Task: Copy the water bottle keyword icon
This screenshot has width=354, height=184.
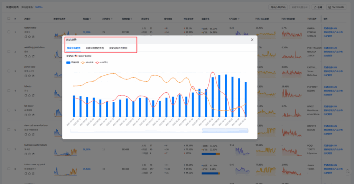Action: pyautogui.click(x=26, y=37)
